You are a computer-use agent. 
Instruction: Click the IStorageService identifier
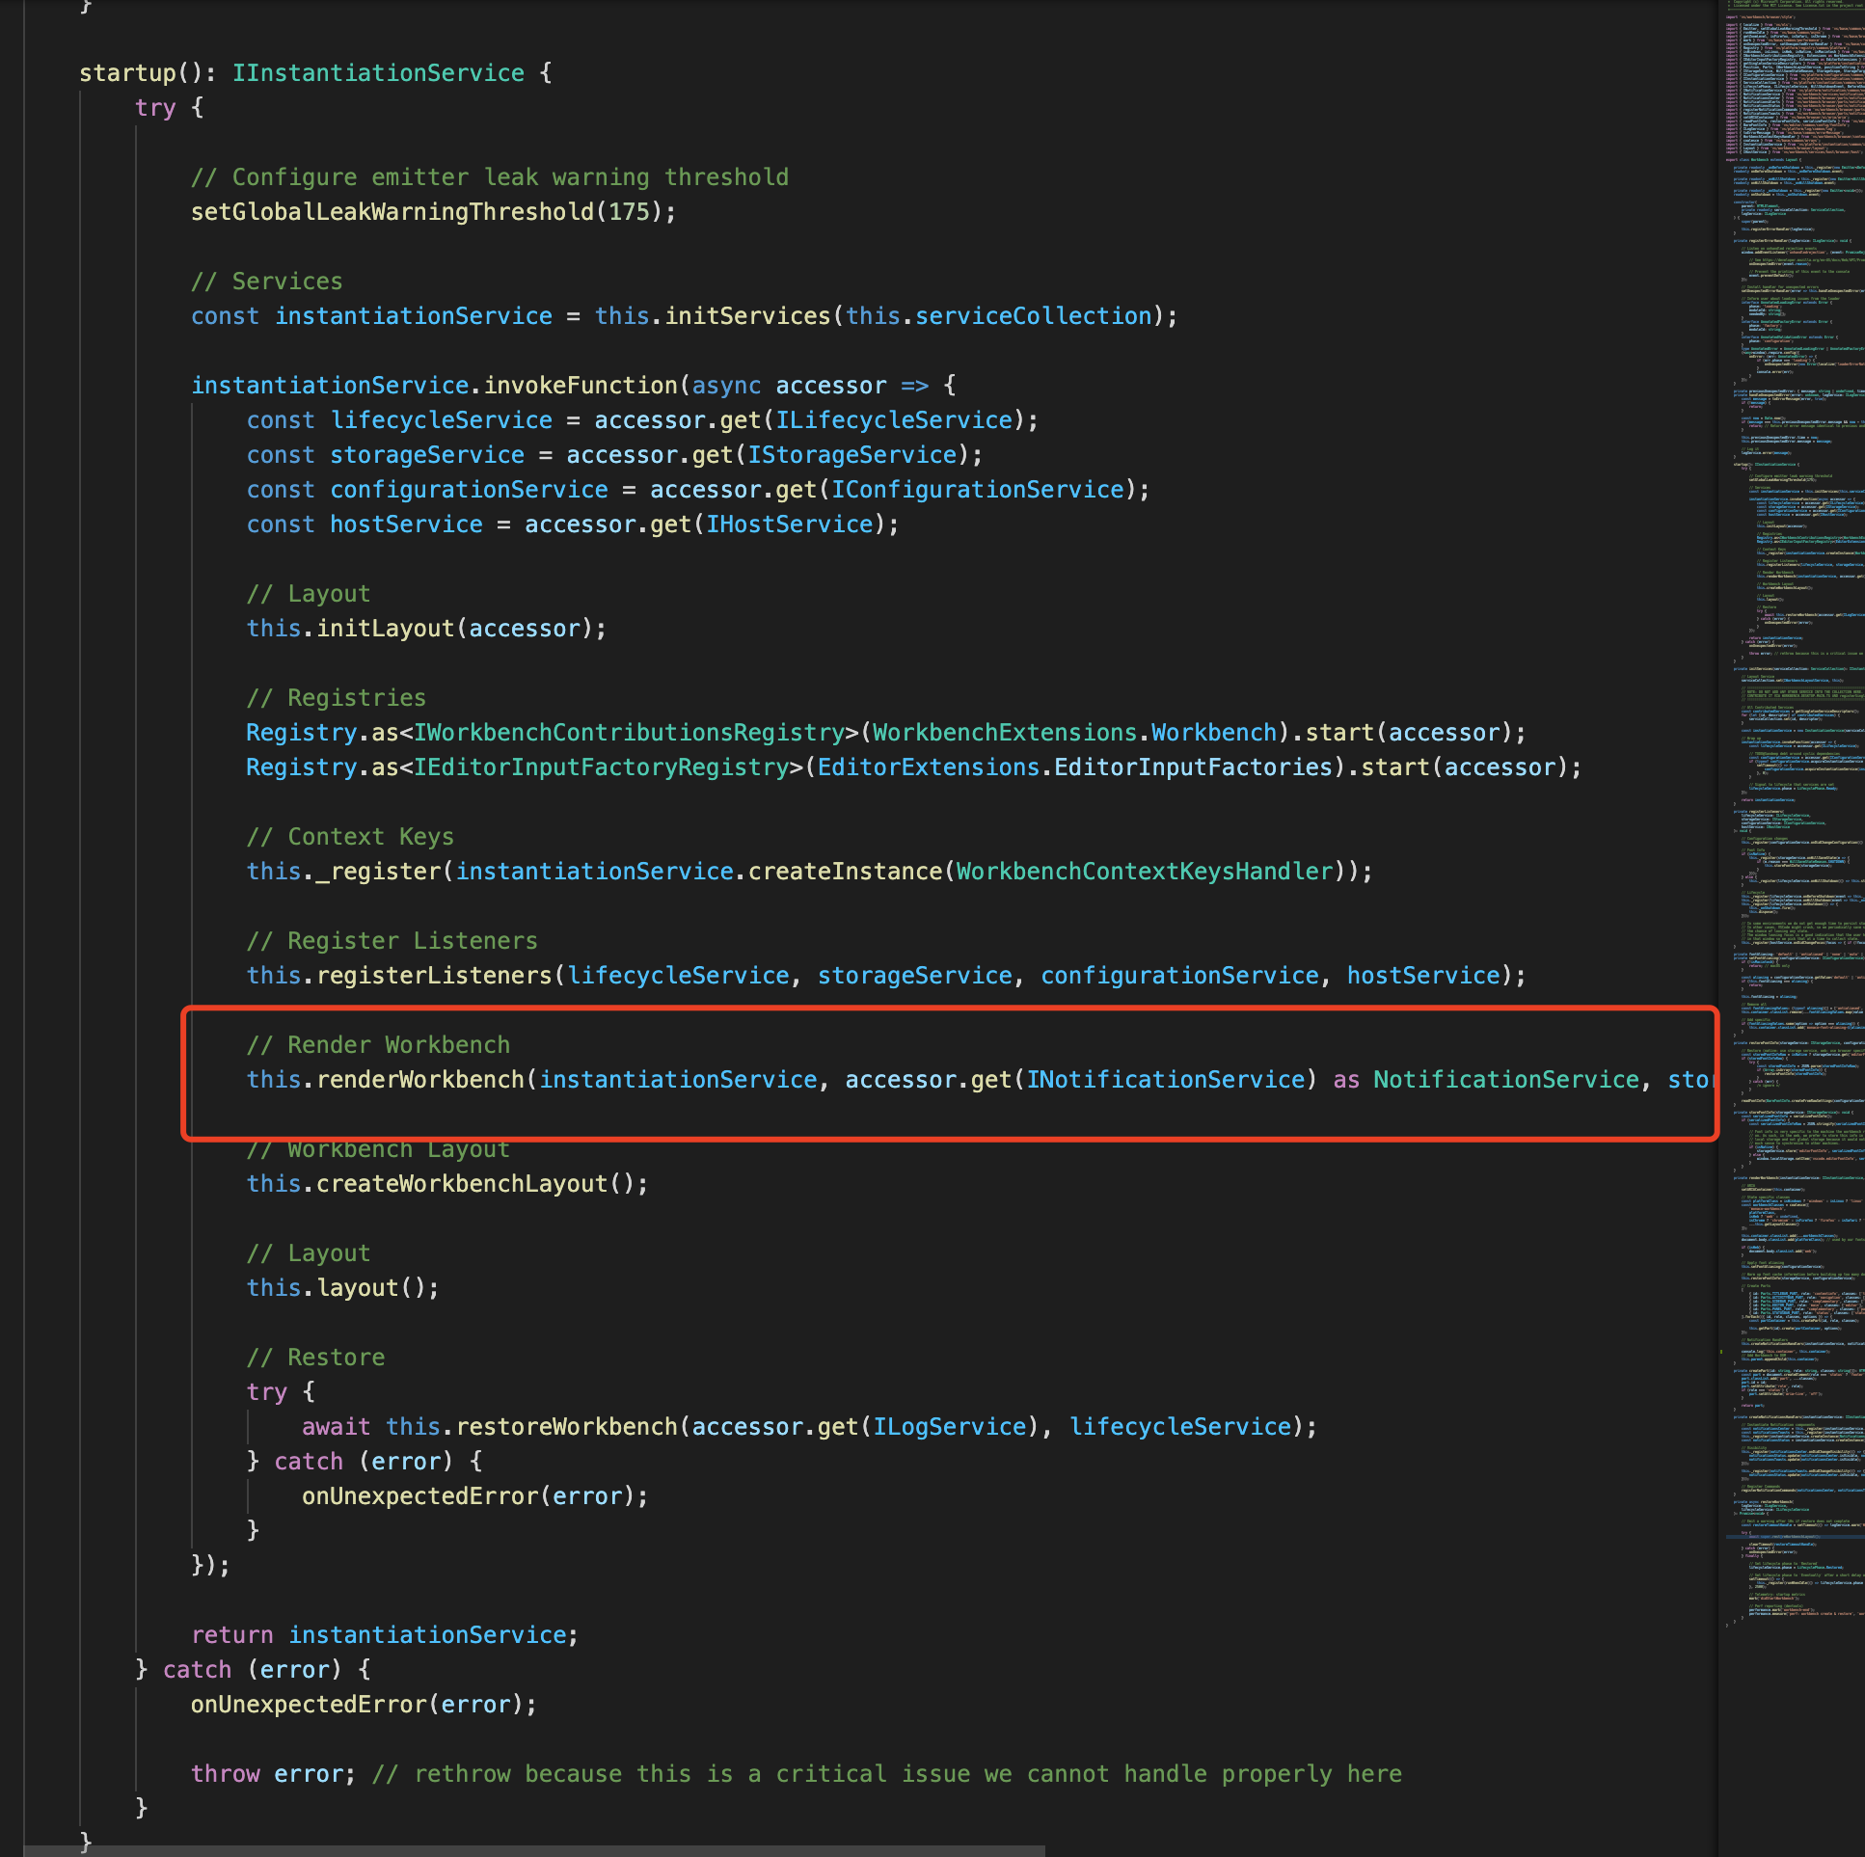coord(851,455)
